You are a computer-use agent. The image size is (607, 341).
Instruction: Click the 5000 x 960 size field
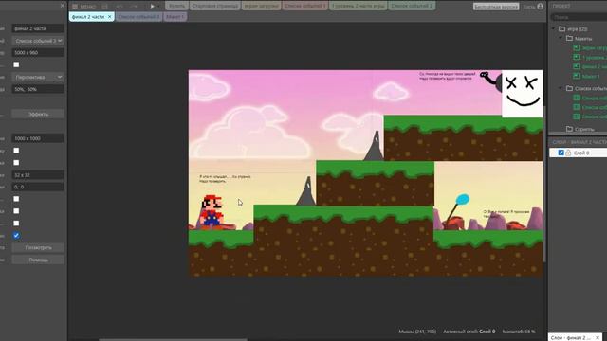[38, 52]
